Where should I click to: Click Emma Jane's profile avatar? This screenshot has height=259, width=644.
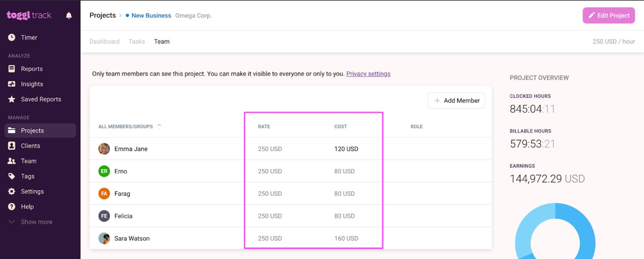[104, 149]
